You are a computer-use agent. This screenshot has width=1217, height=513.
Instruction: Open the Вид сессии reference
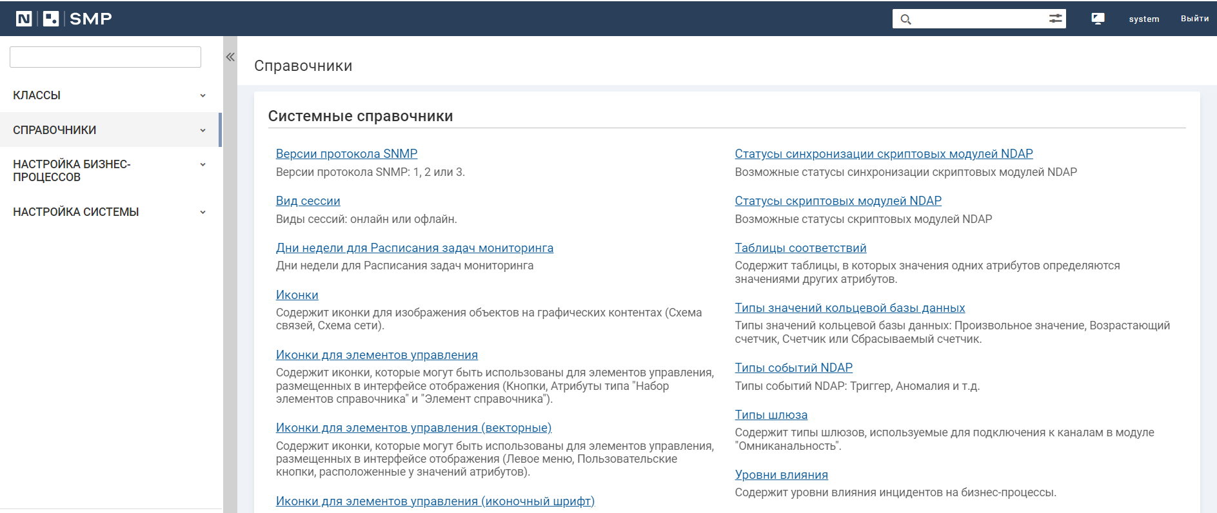click(308, 201)
